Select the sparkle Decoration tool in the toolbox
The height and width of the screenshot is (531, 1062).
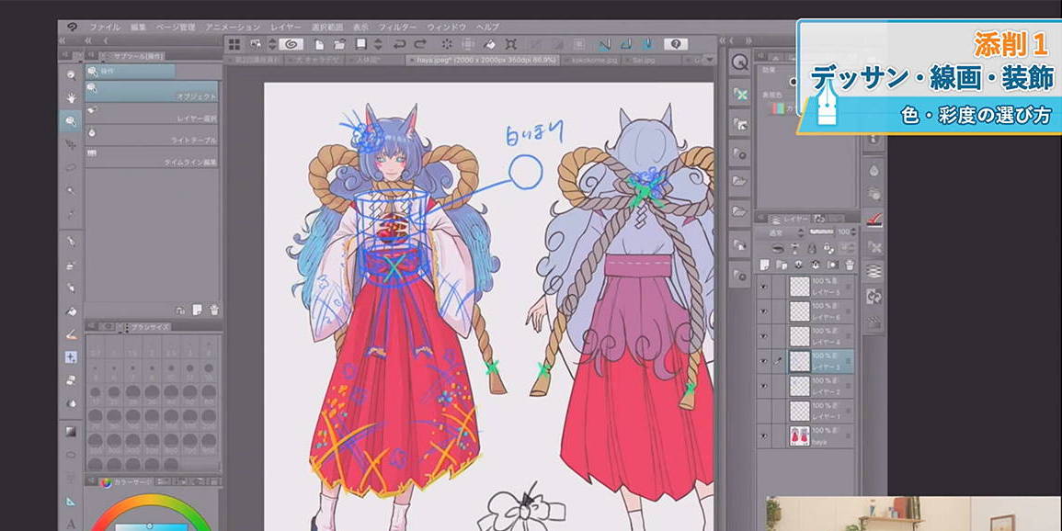tap(71, 357)
